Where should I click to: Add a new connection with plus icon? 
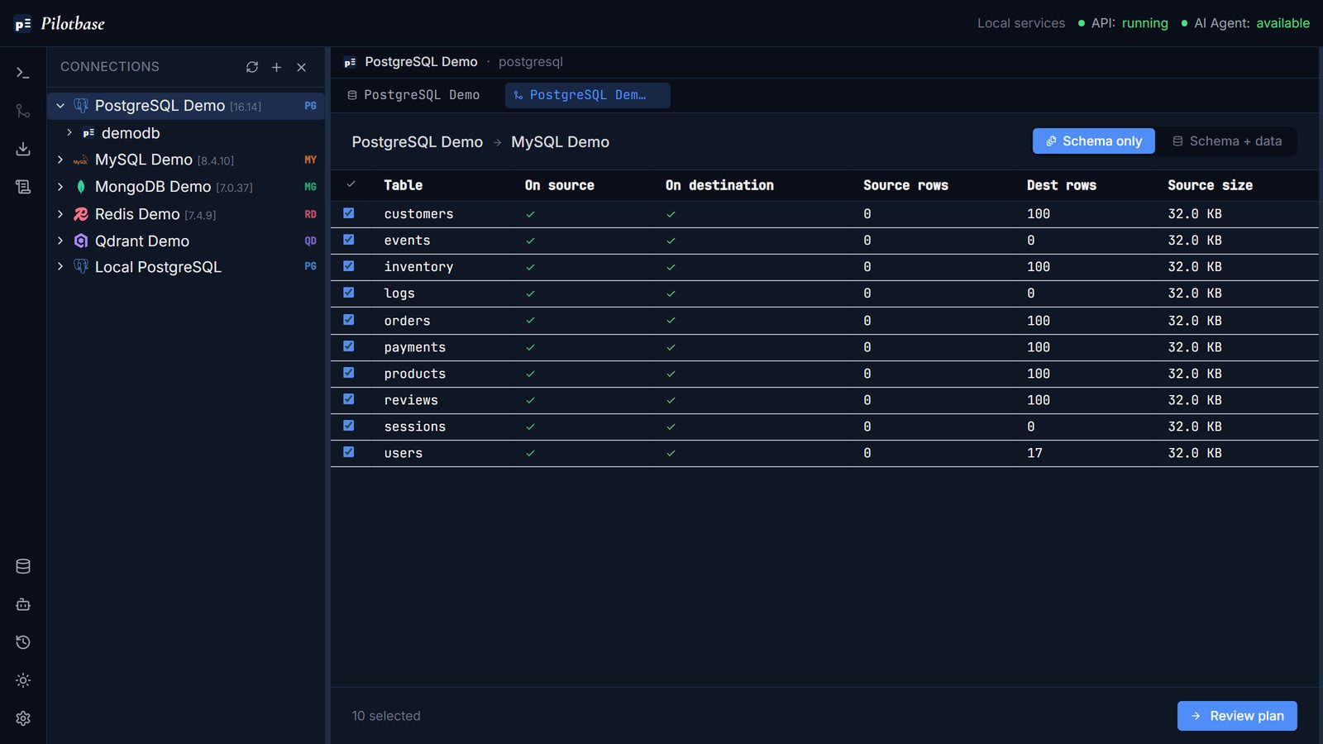coord(277,67)
